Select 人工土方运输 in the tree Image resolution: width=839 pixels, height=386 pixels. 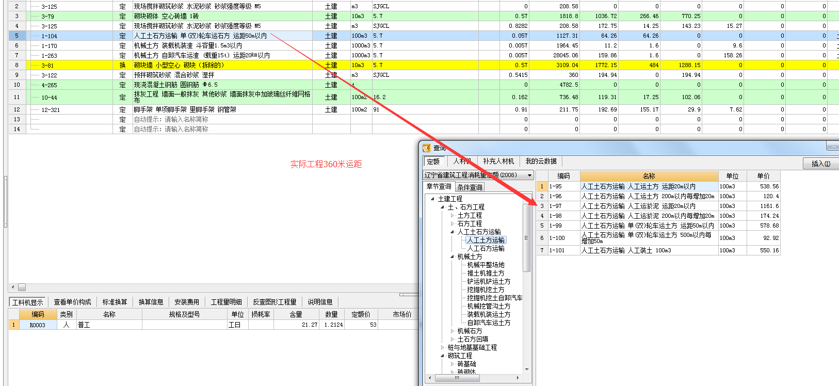point(486,240)
